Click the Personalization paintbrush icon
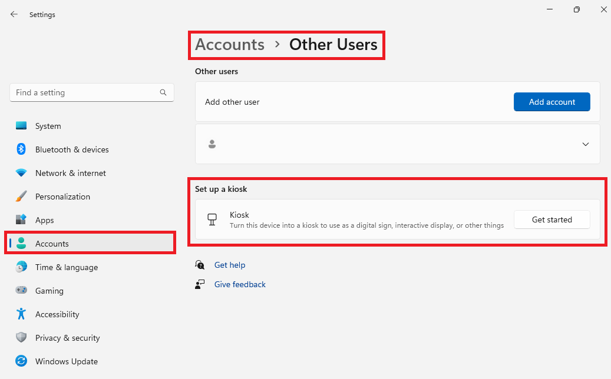This screenshot has width=611, height=379. (21, 196)
